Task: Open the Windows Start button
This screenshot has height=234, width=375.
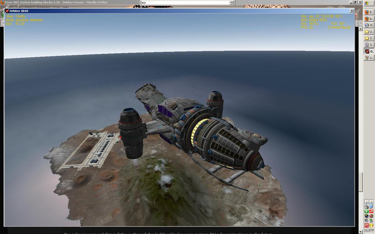Action: [x=369, y=3]
